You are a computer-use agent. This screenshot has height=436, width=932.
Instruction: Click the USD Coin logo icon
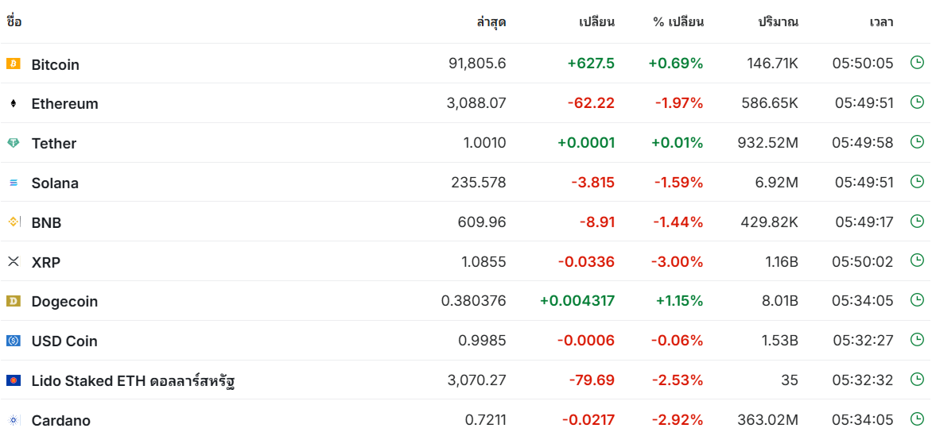[x=13, y=341]
